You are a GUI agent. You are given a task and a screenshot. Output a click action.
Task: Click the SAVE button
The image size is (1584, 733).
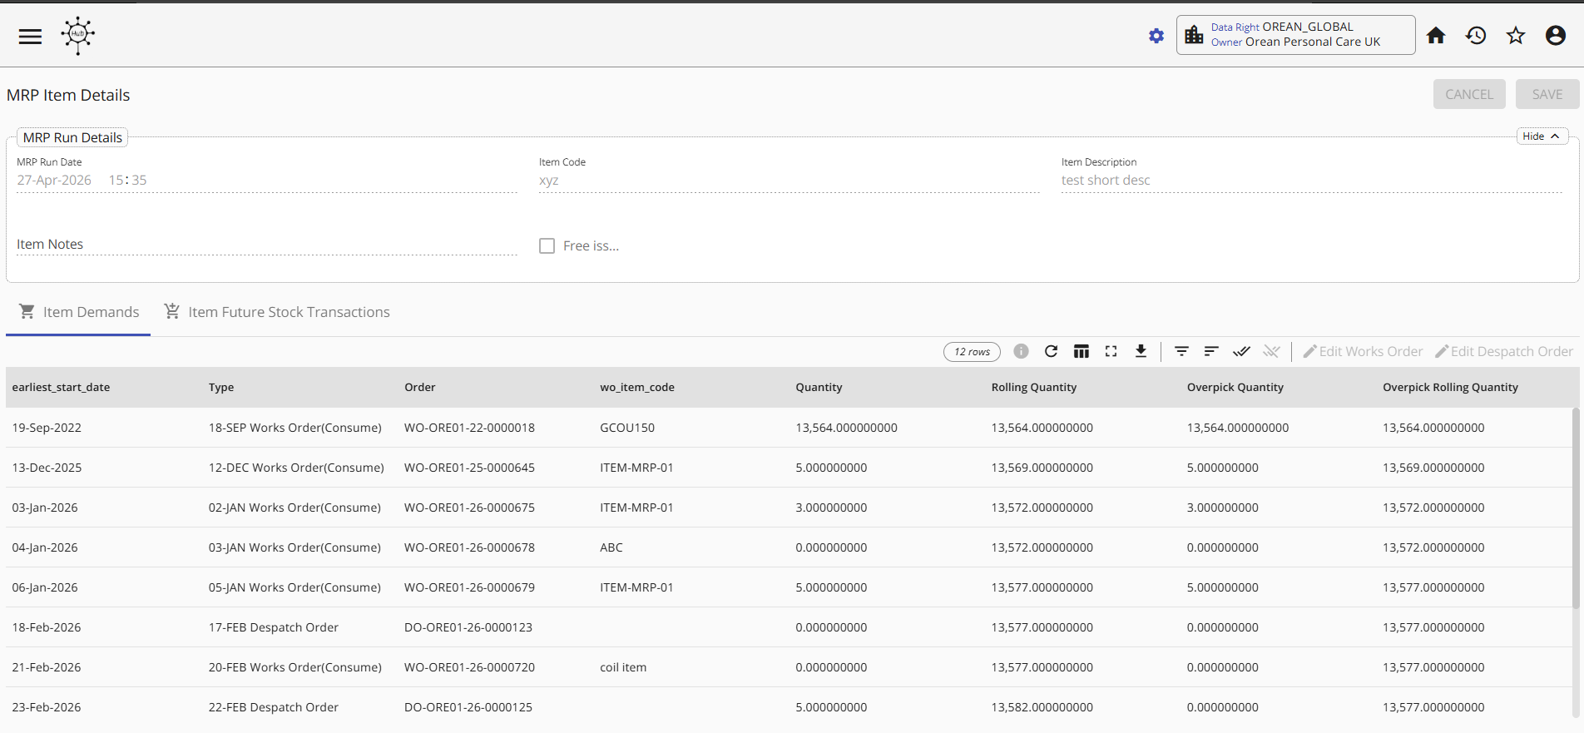click(1547, 94)
